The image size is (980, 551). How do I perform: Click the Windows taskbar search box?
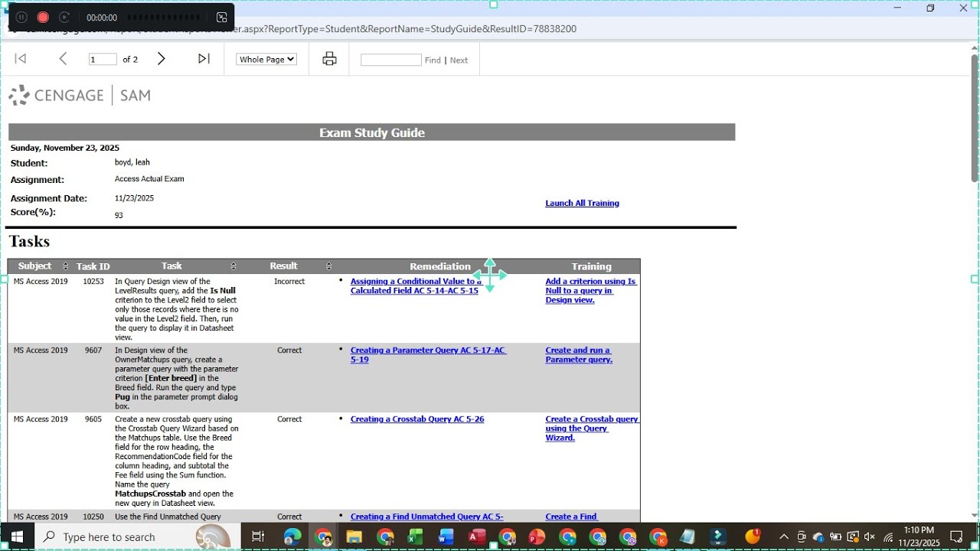(x=138, y=536)
